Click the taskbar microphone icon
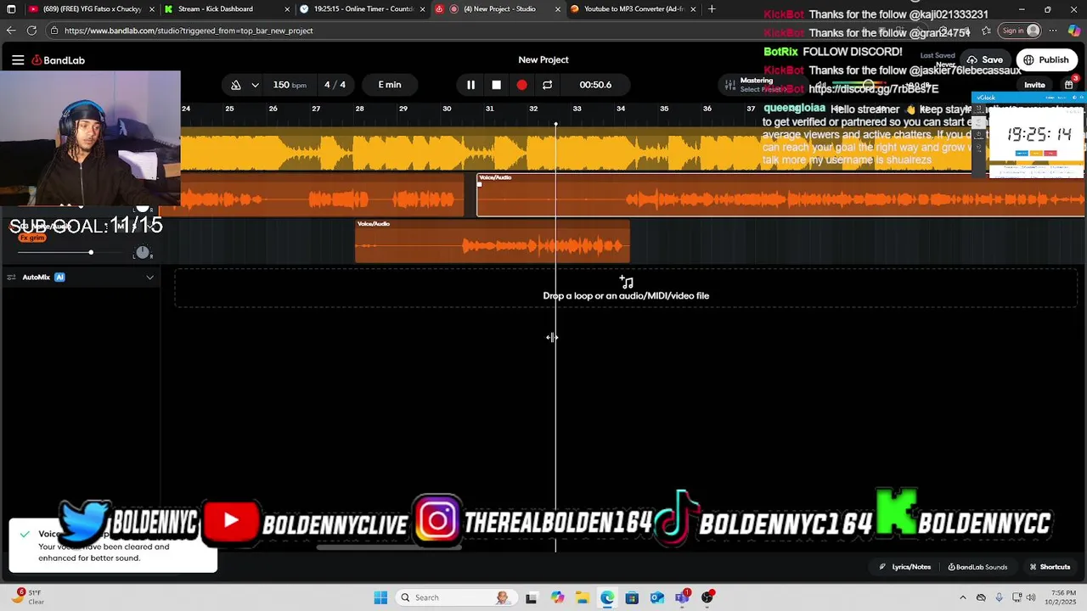Viewport: 1087px width, 611px height. (x=1000, y=597)
